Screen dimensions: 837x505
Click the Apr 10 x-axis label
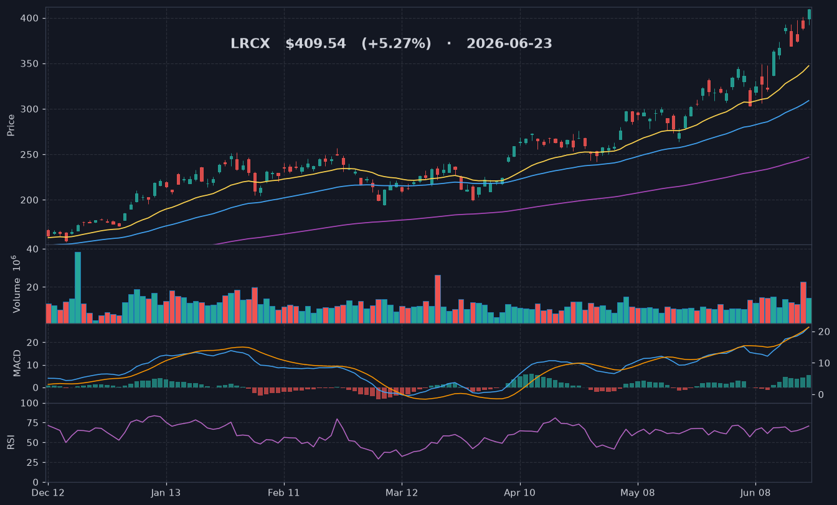click(520, 493)
